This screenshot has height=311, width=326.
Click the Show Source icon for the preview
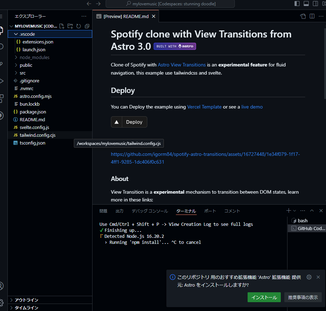click(303, 16)
